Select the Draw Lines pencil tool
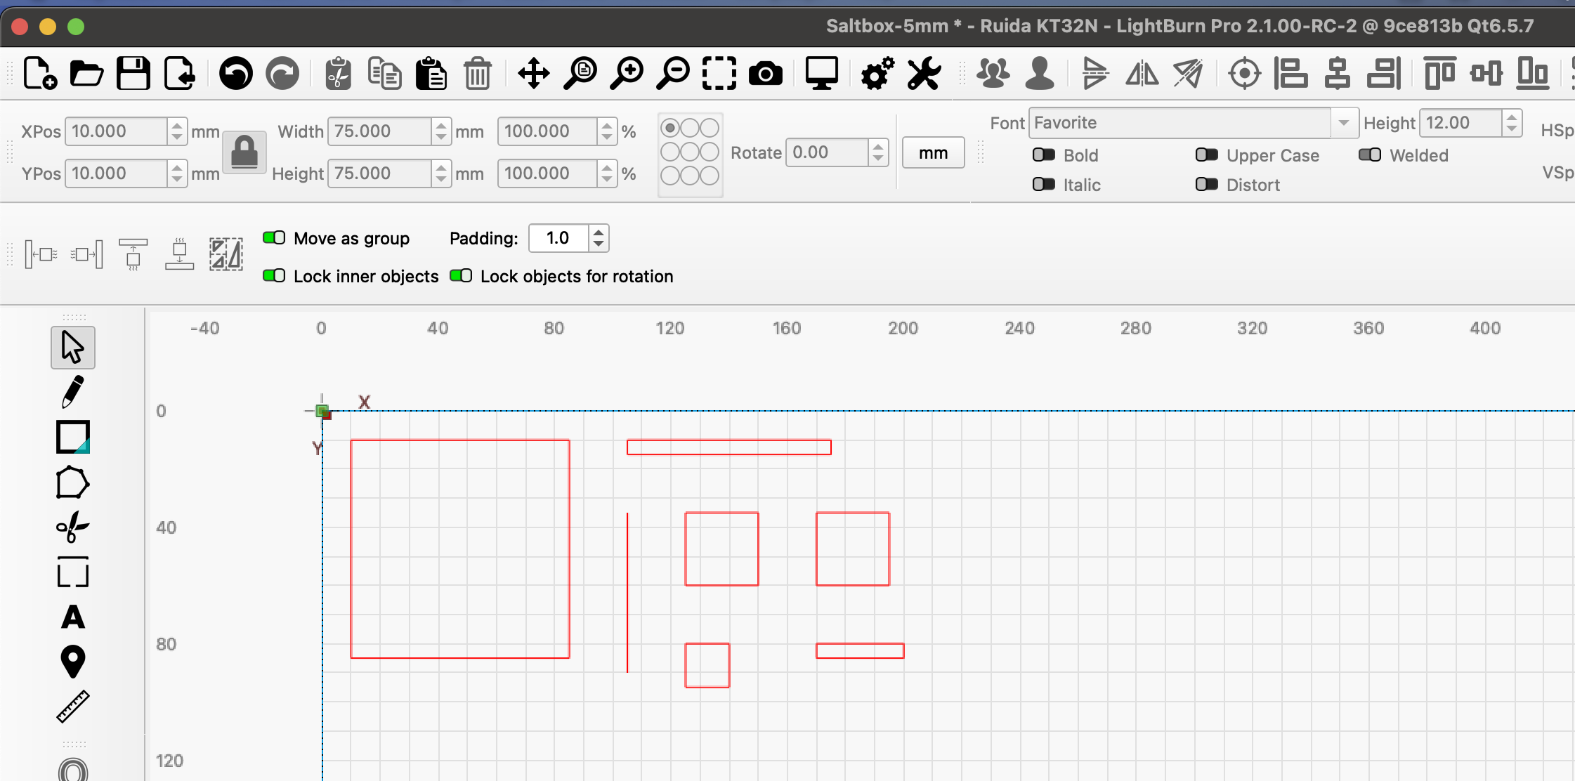This screenshot has width=1575, height=781. pyautogui.click(x=72, y=392)
